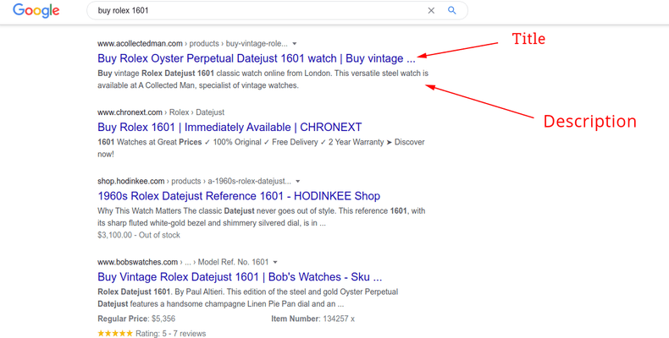
Task: Click the www.bobswatches.com breadcrumb URL
Action: [183, 262]
